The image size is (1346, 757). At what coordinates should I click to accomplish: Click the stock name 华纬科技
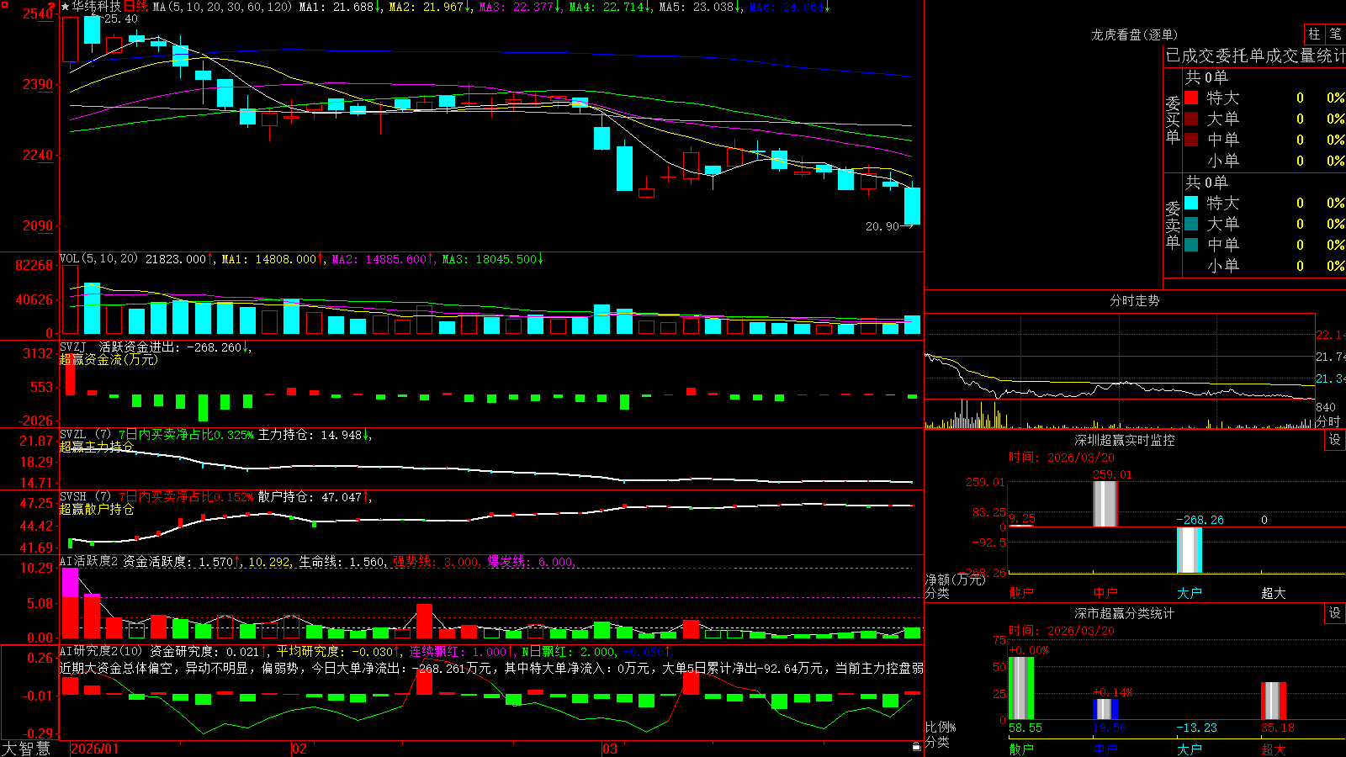[x=97, y=7]
